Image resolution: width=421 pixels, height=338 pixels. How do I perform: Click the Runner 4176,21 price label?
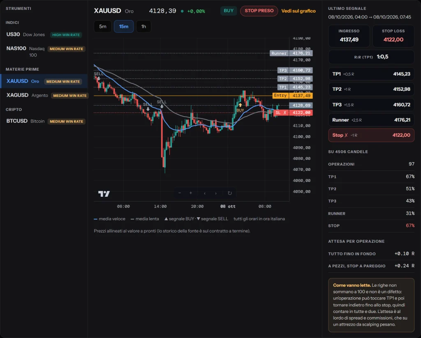(291, 53)
